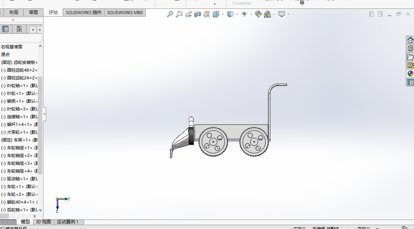Select (固定) 齿轮安装板 component
This screenshot has width=414, height=229.
point(19,62)
